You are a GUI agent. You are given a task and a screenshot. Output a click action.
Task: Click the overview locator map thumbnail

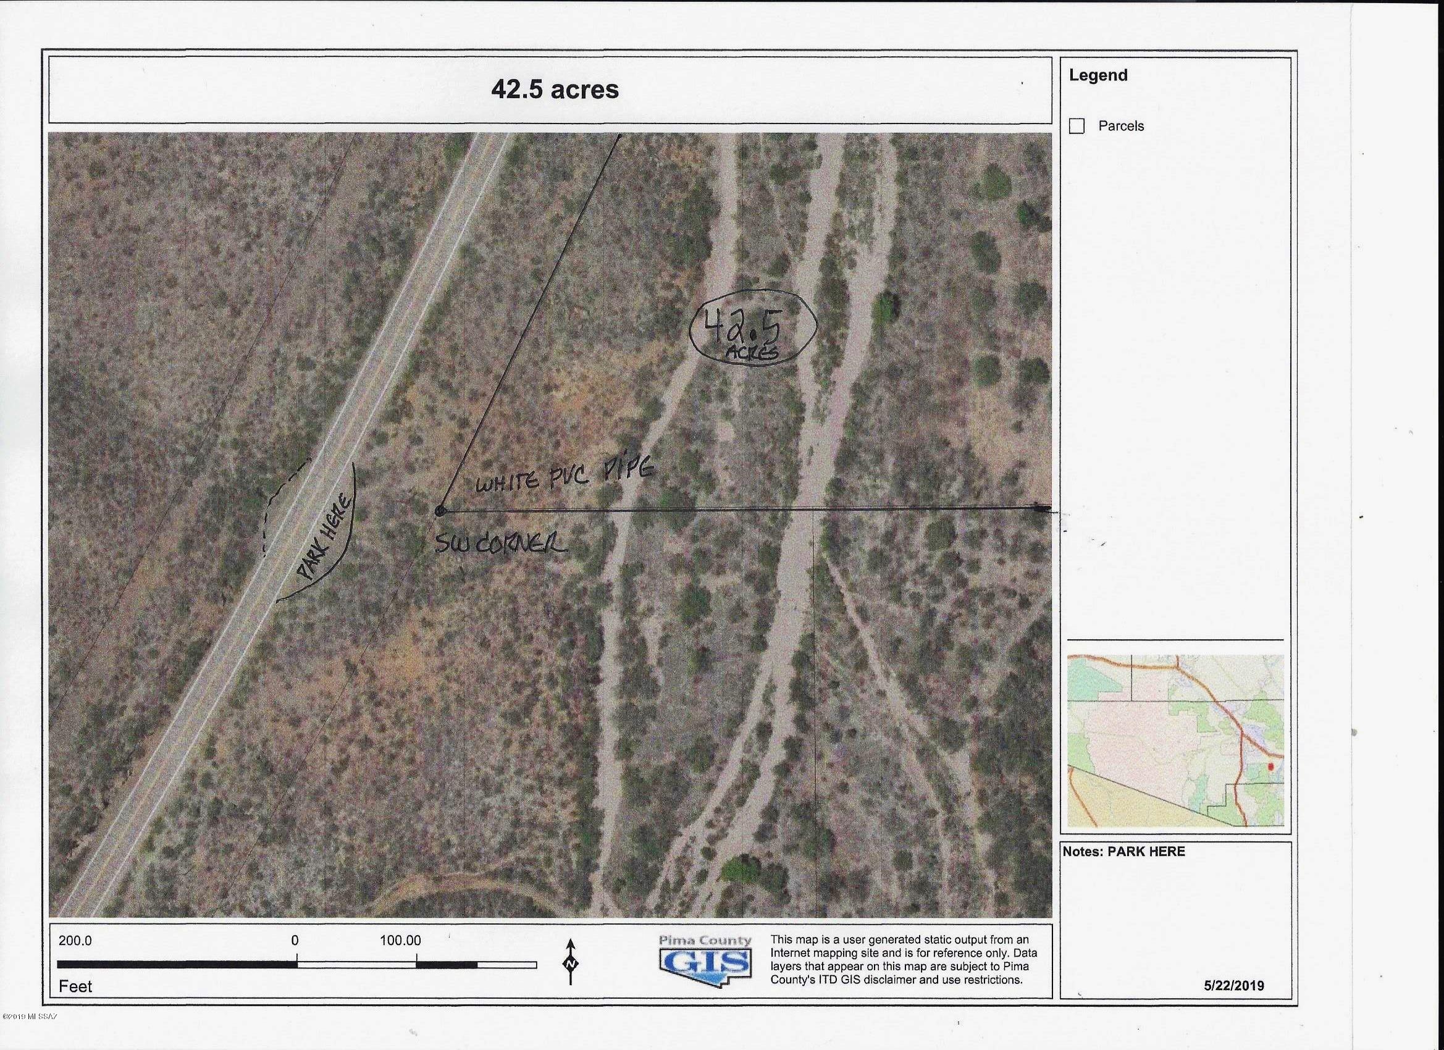pos(1175,741)
